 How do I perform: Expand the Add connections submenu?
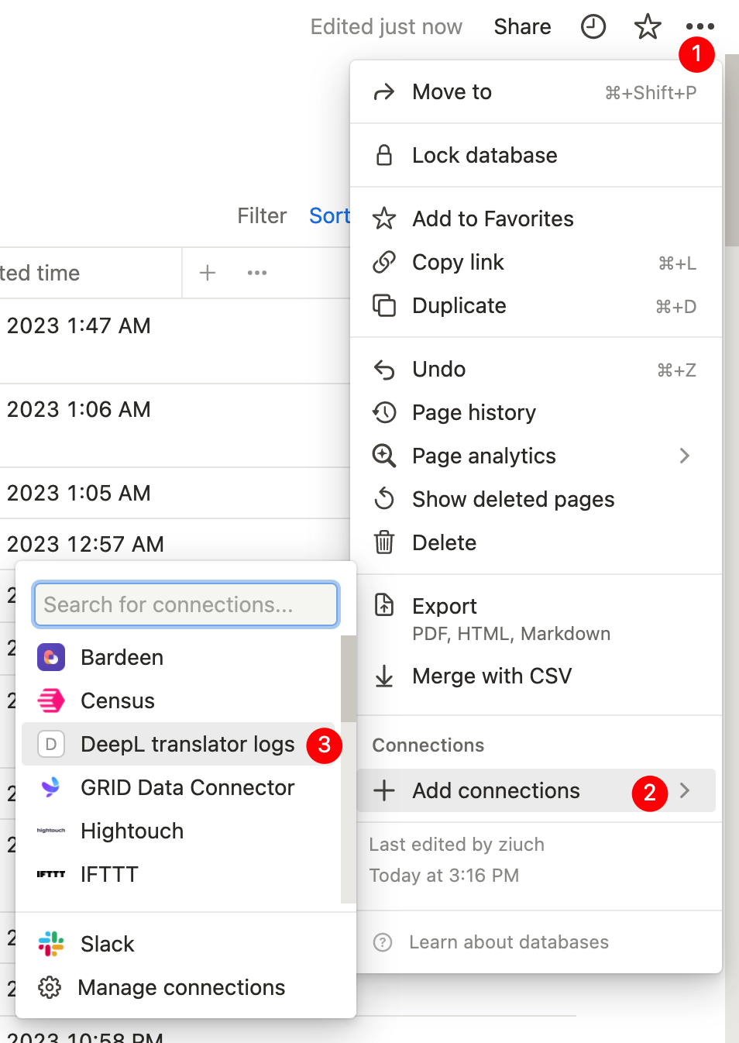tap(496, 790)
